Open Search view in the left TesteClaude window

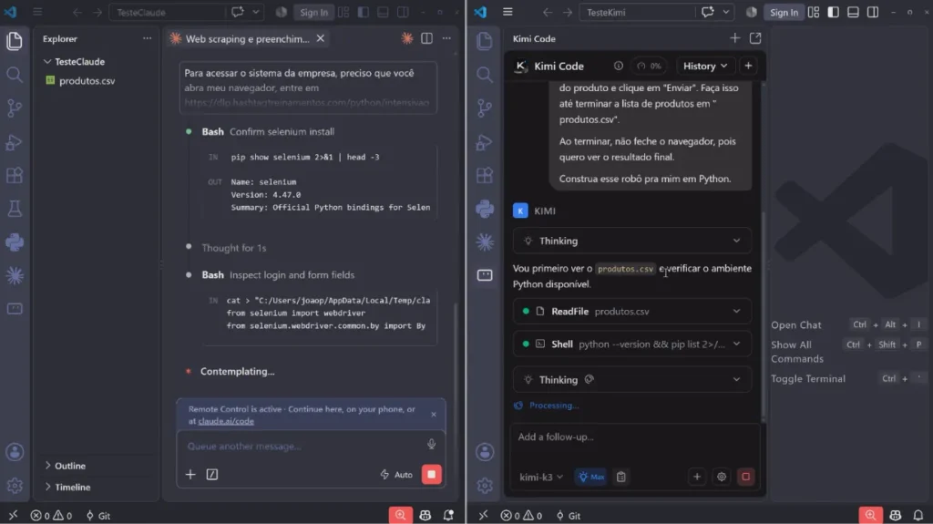pos(15,75)
